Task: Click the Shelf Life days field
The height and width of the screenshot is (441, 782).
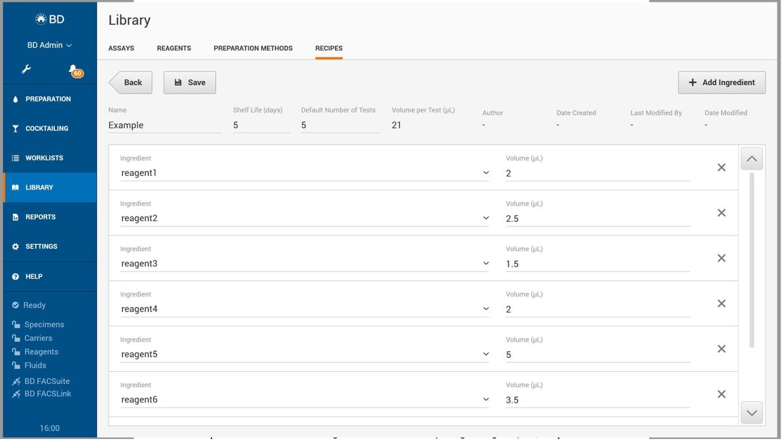Action: click(261, 125)
